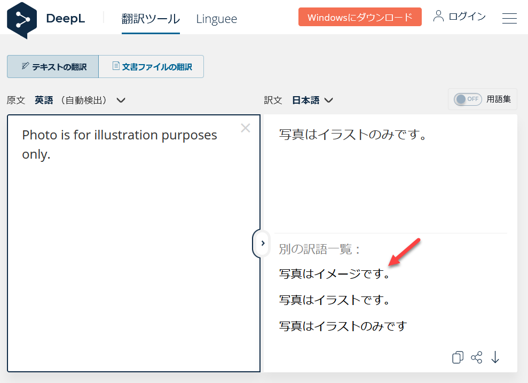Select the 文書ファイルの翻訳 button
The height and width of the screenshot is (383, 528).
pyautogui.click(x=151, y=67)
